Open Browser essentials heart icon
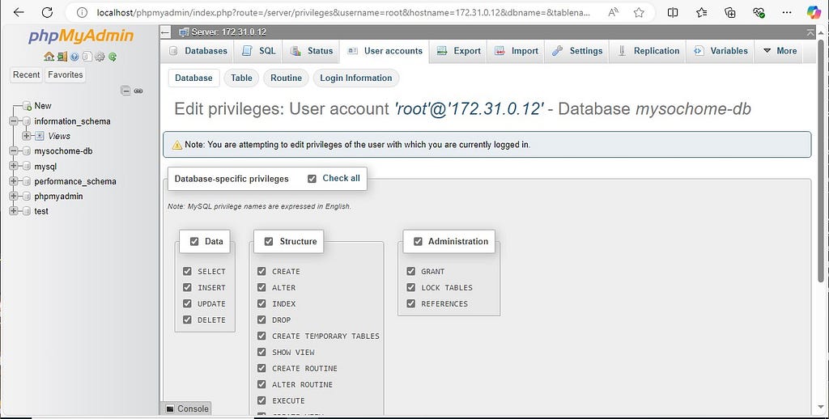This screenshot has width=829, height=419. (759, 12)
